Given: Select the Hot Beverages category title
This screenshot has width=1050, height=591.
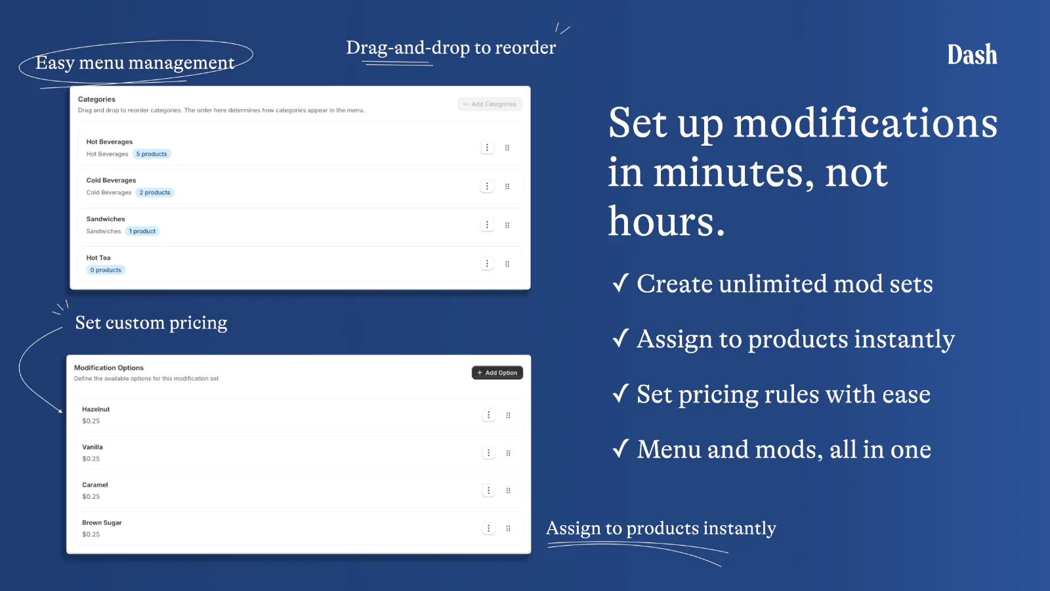Looking at the screenshot, I should [110, 142].
